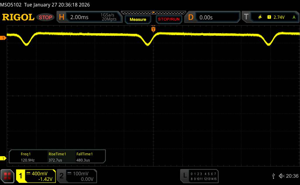Open the logic analyzer L icon
300x185 pixels.
coord(185,175)
